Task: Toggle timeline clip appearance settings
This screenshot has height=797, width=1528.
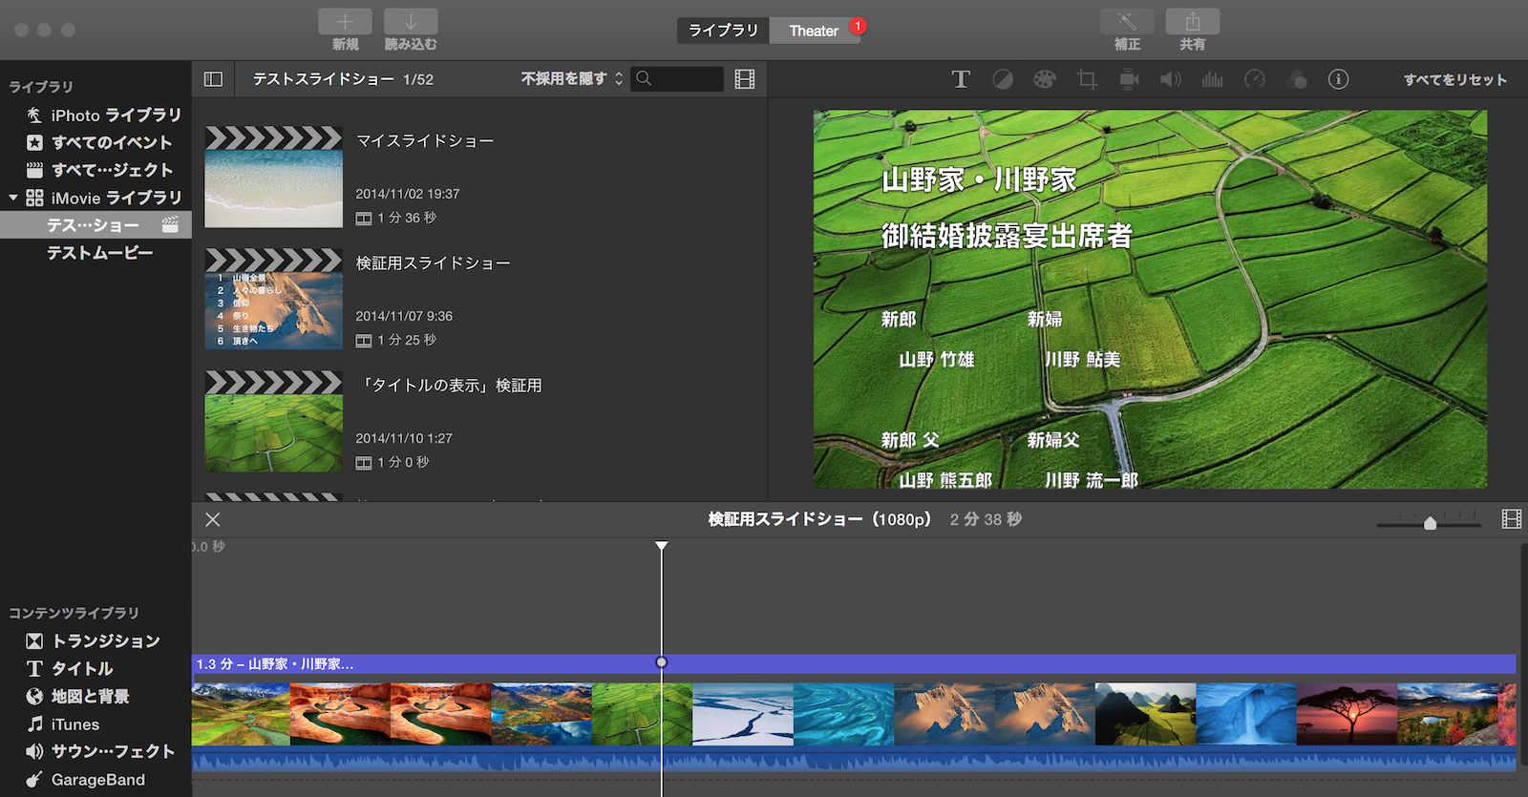Action: click(x=1511, y=519)
